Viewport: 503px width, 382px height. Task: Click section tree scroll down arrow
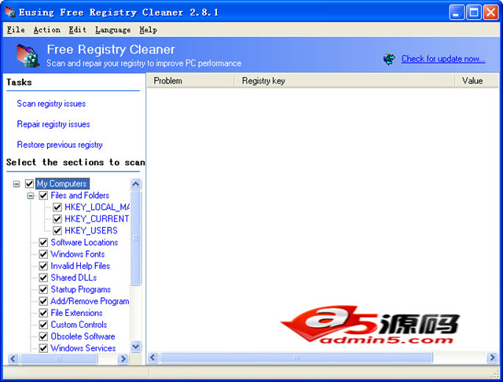(x=136, y=347)
